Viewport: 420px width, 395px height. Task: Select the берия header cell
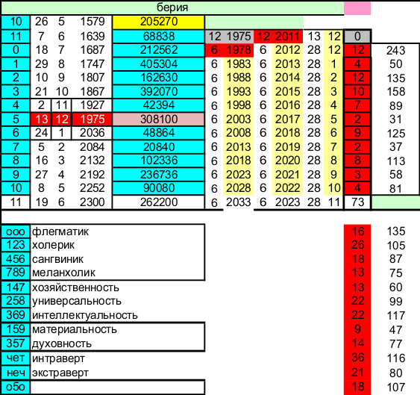pyautogui.click(x=172, y=7)
